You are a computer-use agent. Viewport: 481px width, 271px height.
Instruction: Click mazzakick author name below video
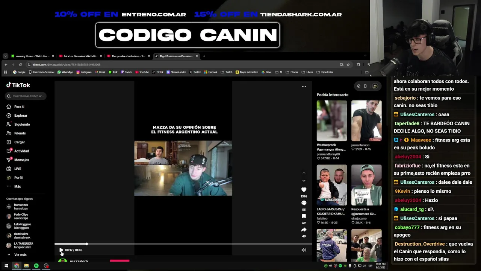point(79,261)
